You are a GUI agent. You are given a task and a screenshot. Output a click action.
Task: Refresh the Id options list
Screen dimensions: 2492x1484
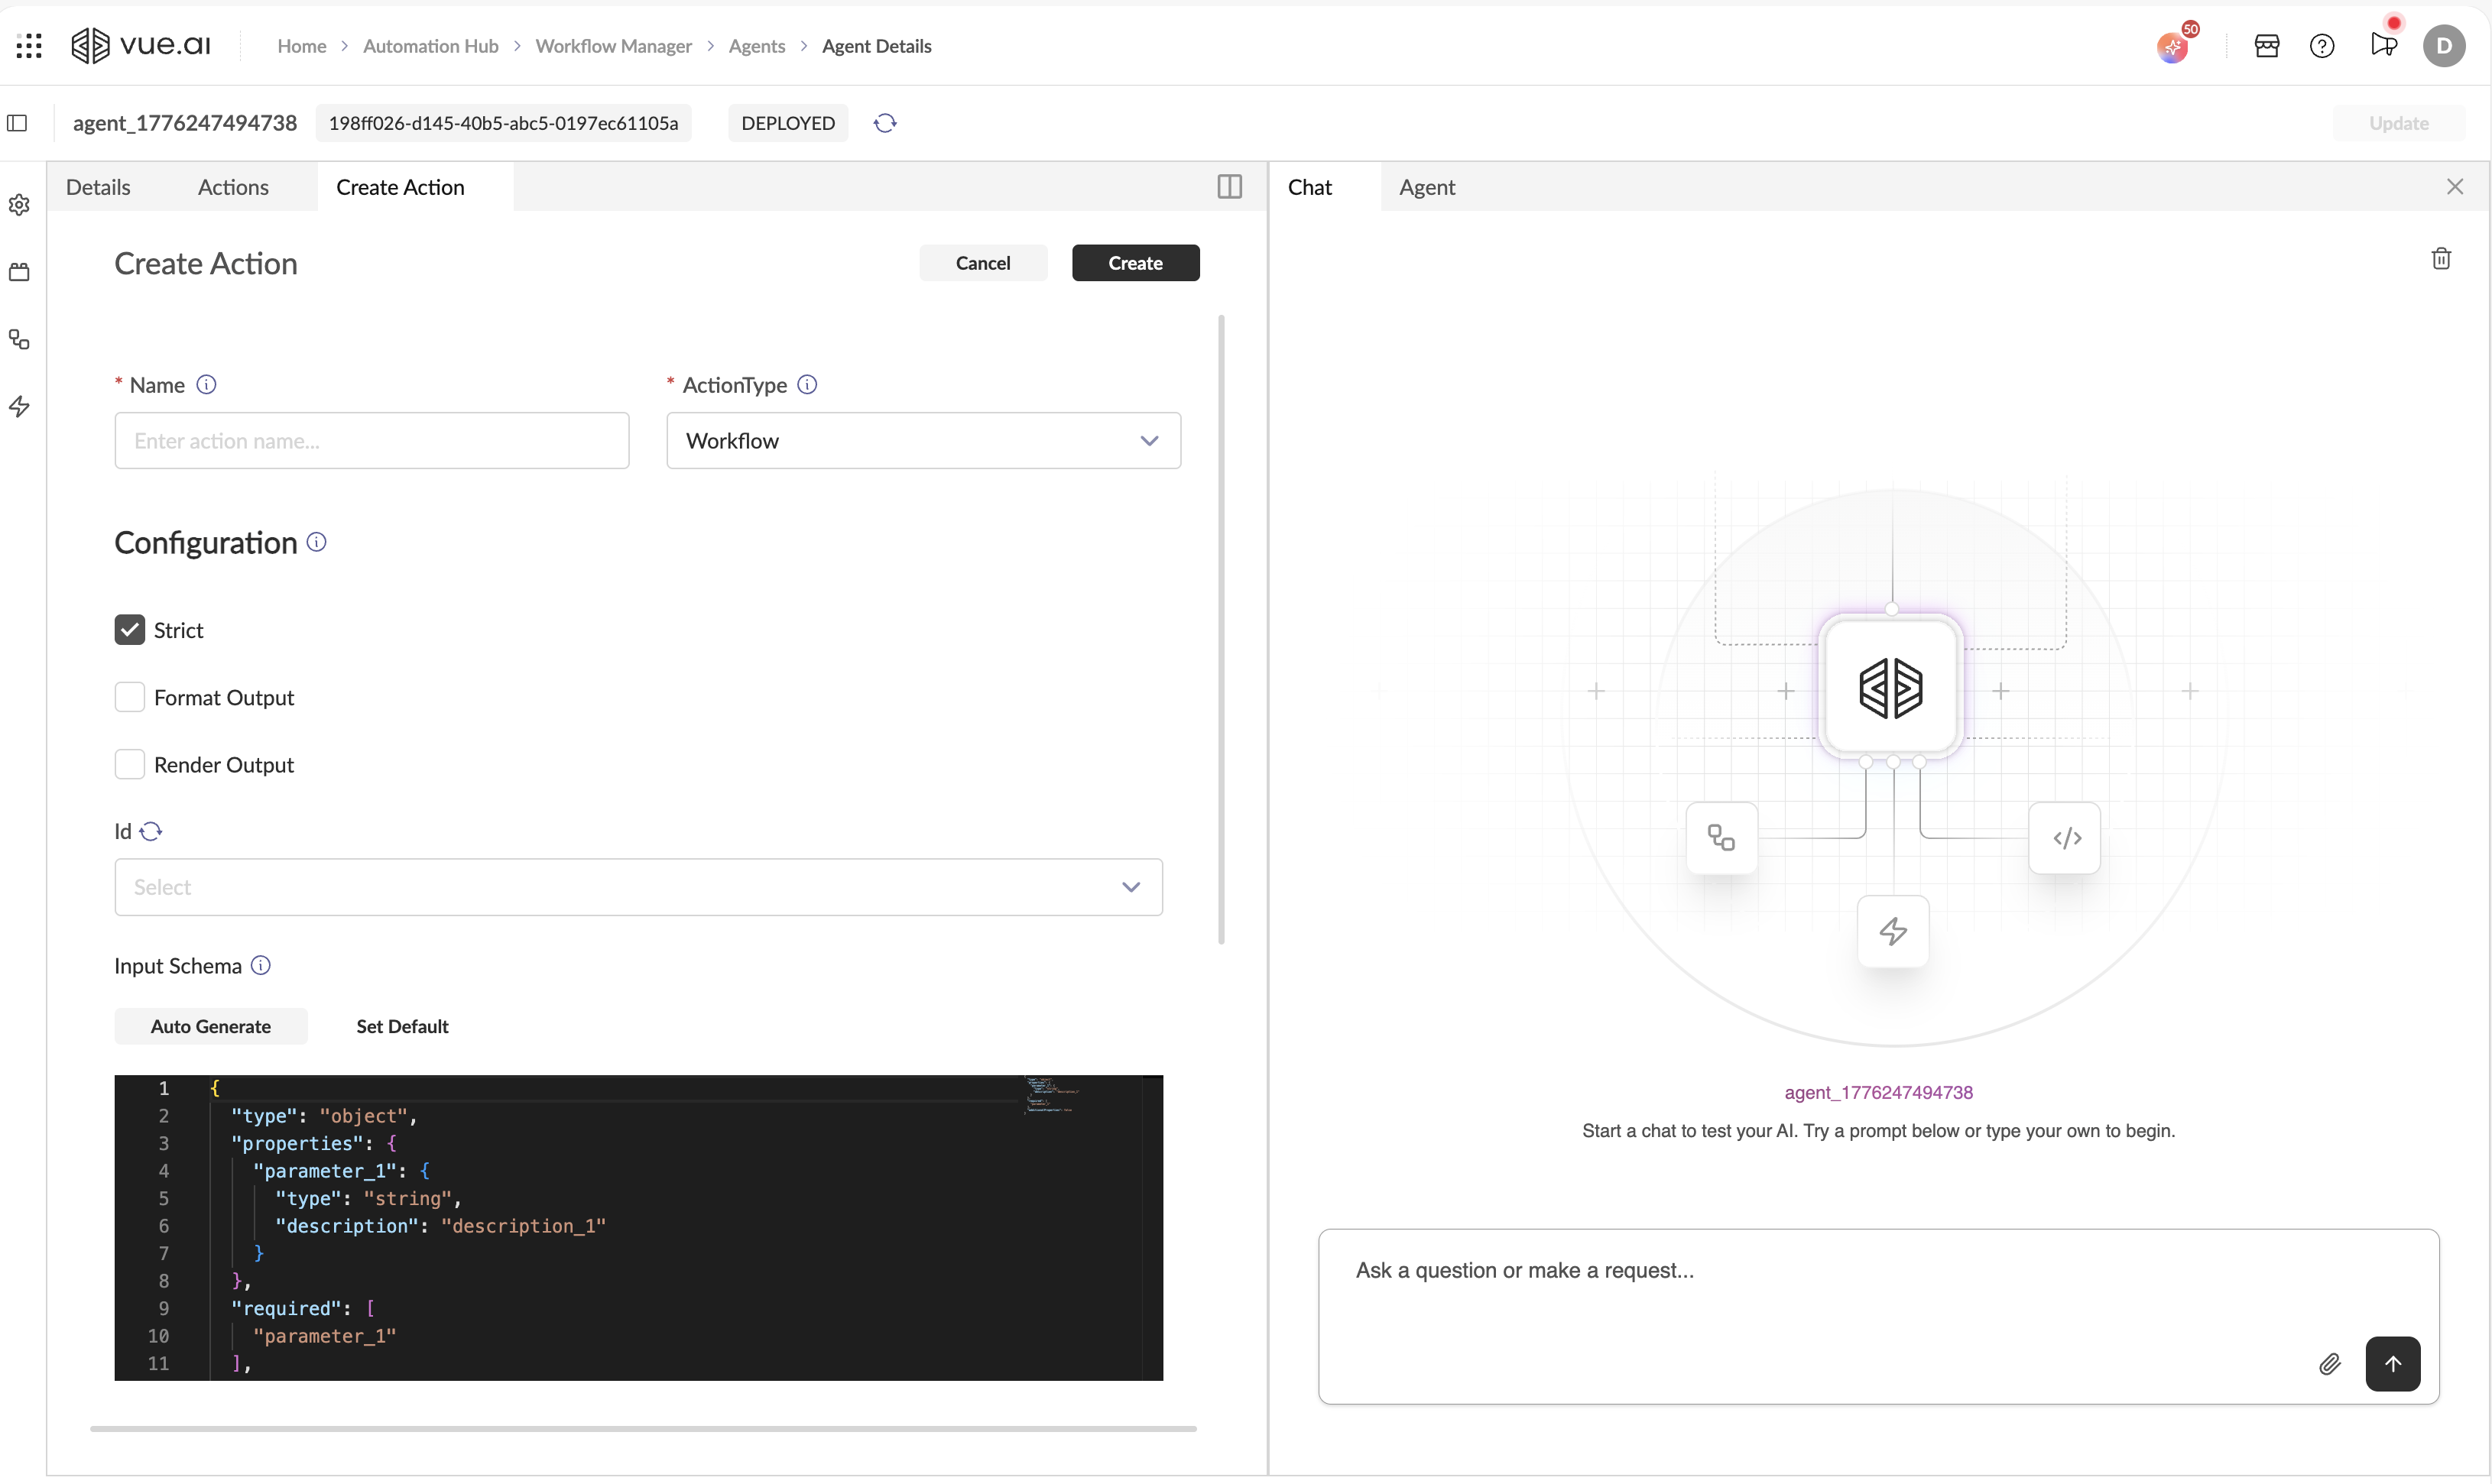point(151,831)
